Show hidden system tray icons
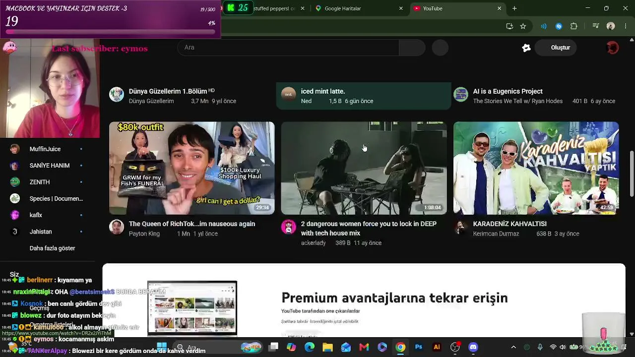 (x=513, y=347)
